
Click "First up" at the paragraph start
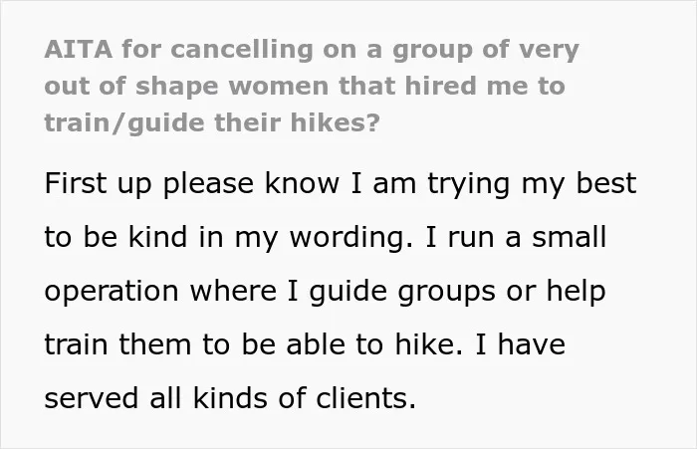tap(99, 183)
